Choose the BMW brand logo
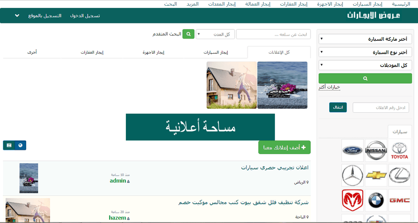Viewport: 418px width, 223px height. pos(376,200)
